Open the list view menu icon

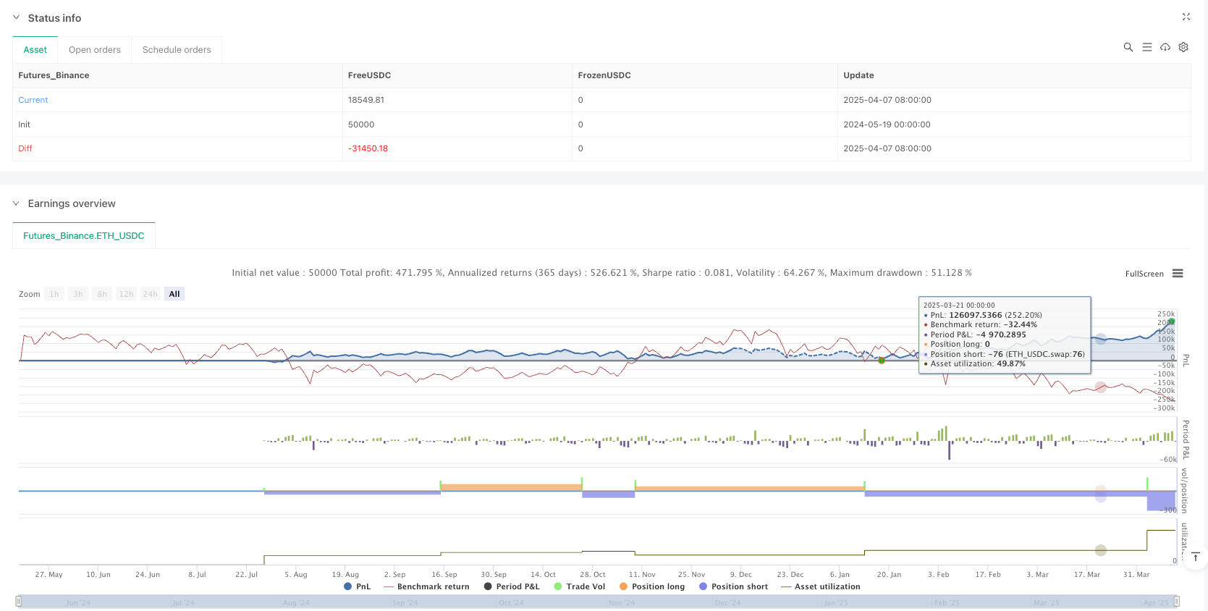point(1146,47)
